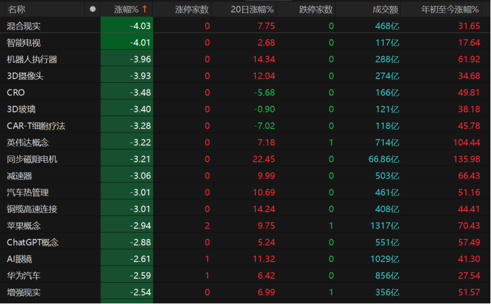The image size is (491, 304).
Task: Select the CAR-T细胞疗法 sector name
Action: [x=36, y=125]
